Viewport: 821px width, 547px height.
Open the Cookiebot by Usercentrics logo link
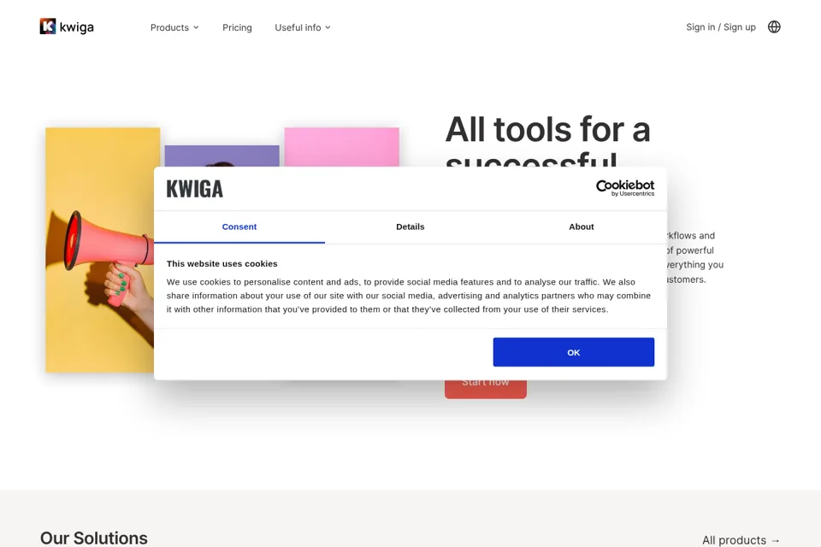coord(625,188)
